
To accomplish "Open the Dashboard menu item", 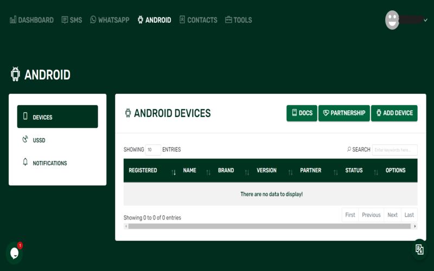I will 31,20.
